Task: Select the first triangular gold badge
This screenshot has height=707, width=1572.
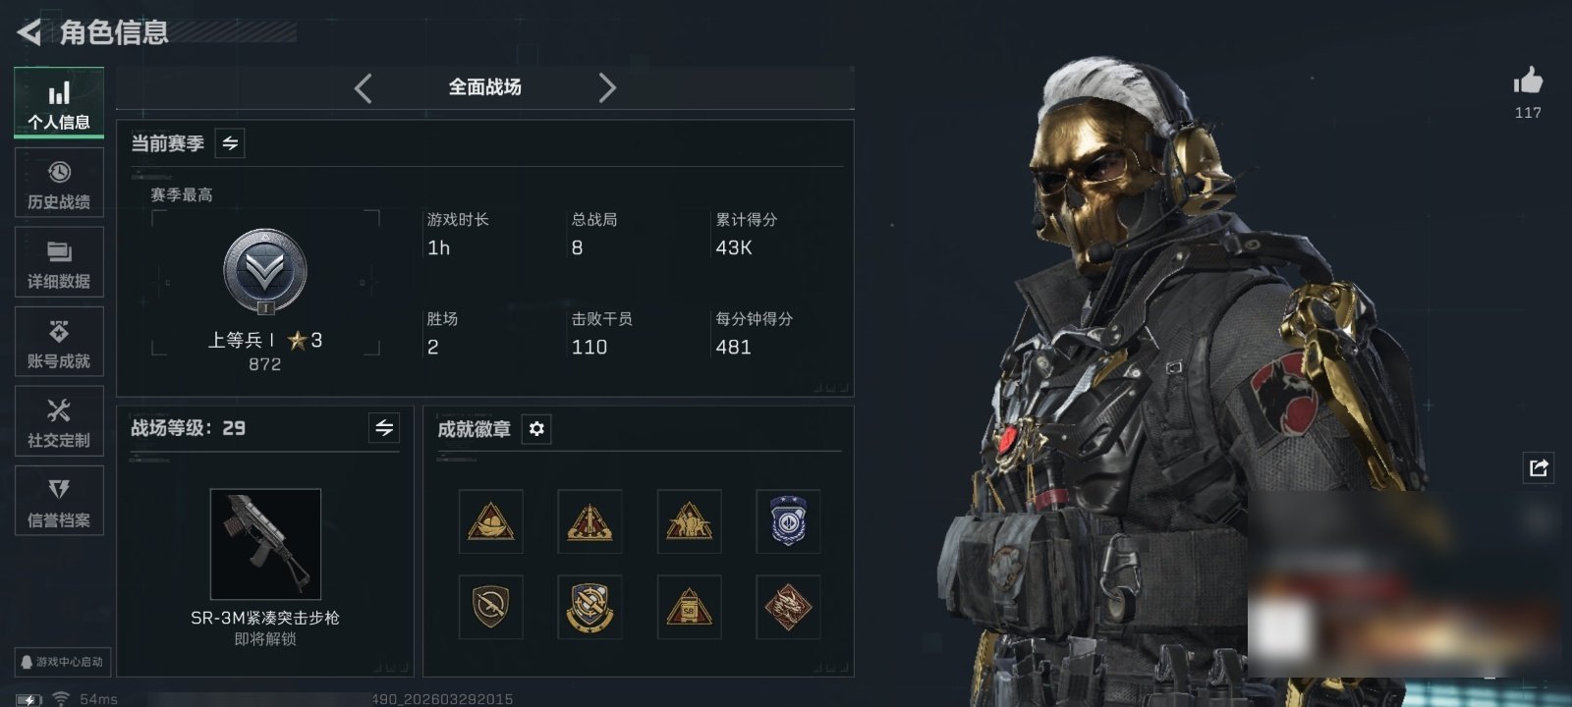Action: click(490, 521)
